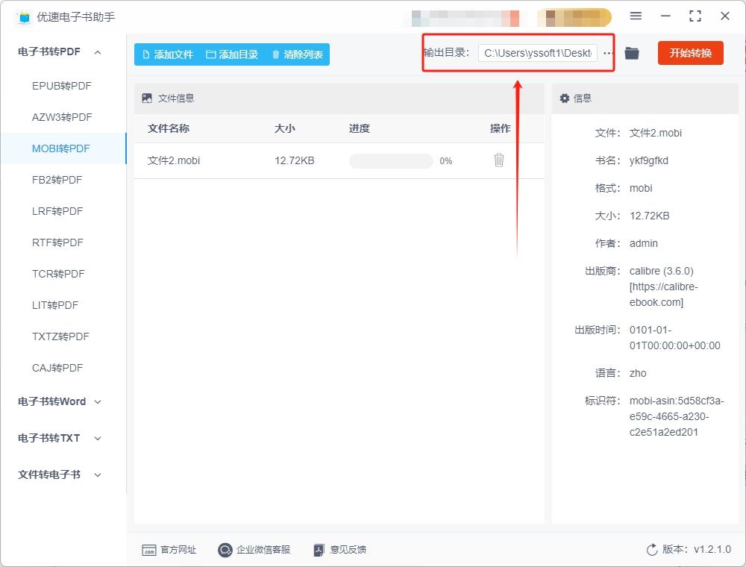Collapse the 电子书转PDF section
This screenshot has height=567, width=746.
pos(96,51)
